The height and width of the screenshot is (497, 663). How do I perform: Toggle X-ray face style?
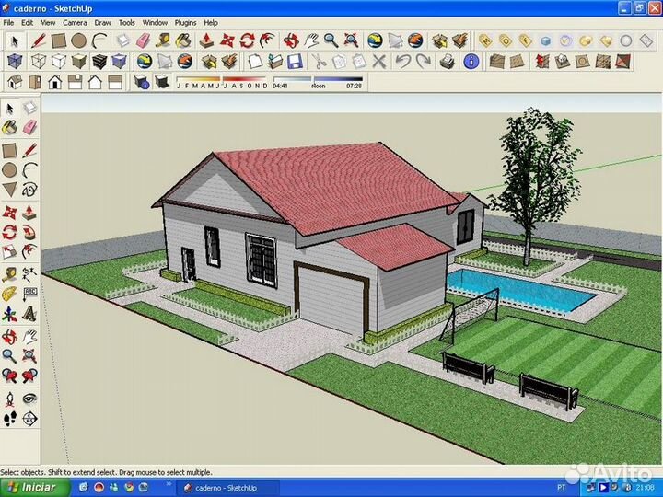coord(14,62)
